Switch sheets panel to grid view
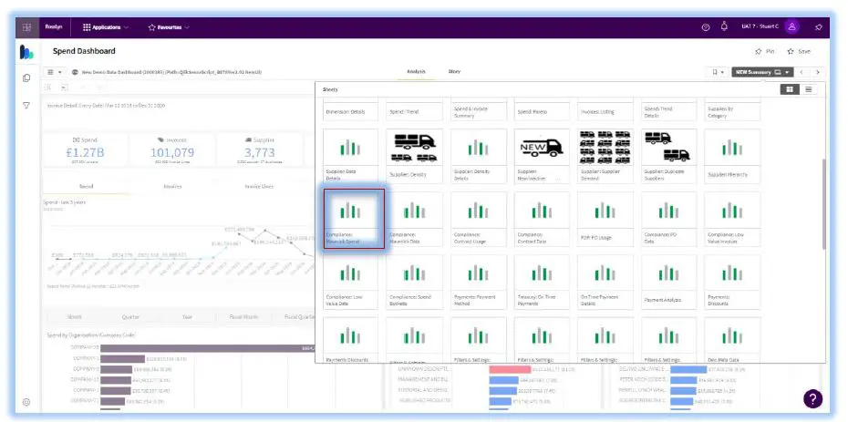The width and height of the screenshot is (848, 422). click(790, 89)
